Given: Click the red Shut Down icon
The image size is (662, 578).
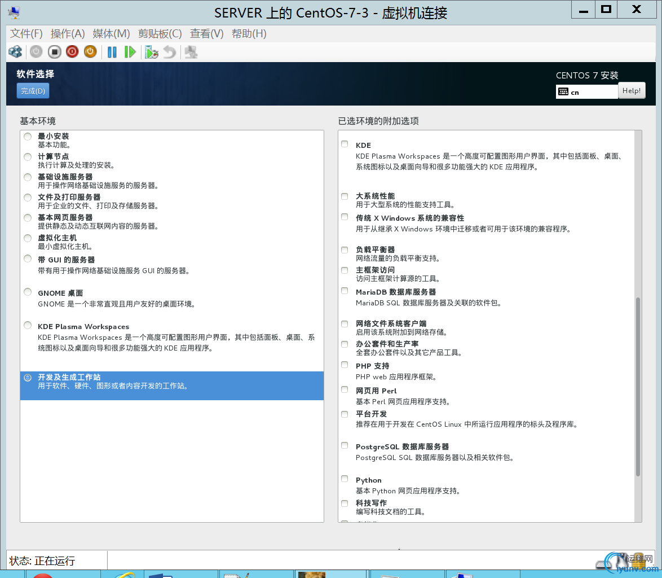Looking at the screenshot, I should (x=72, y=52).
